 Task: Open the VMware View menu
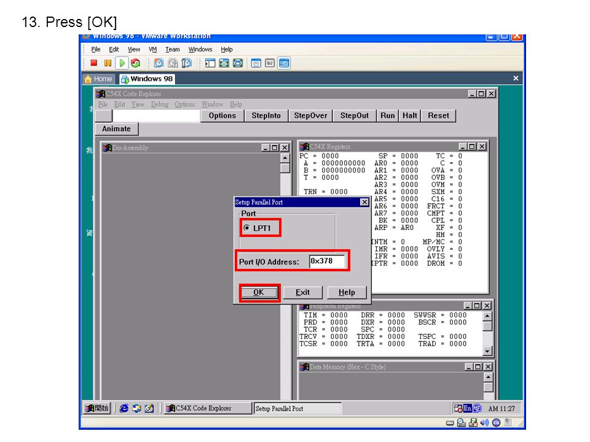(x=133, y=49)
